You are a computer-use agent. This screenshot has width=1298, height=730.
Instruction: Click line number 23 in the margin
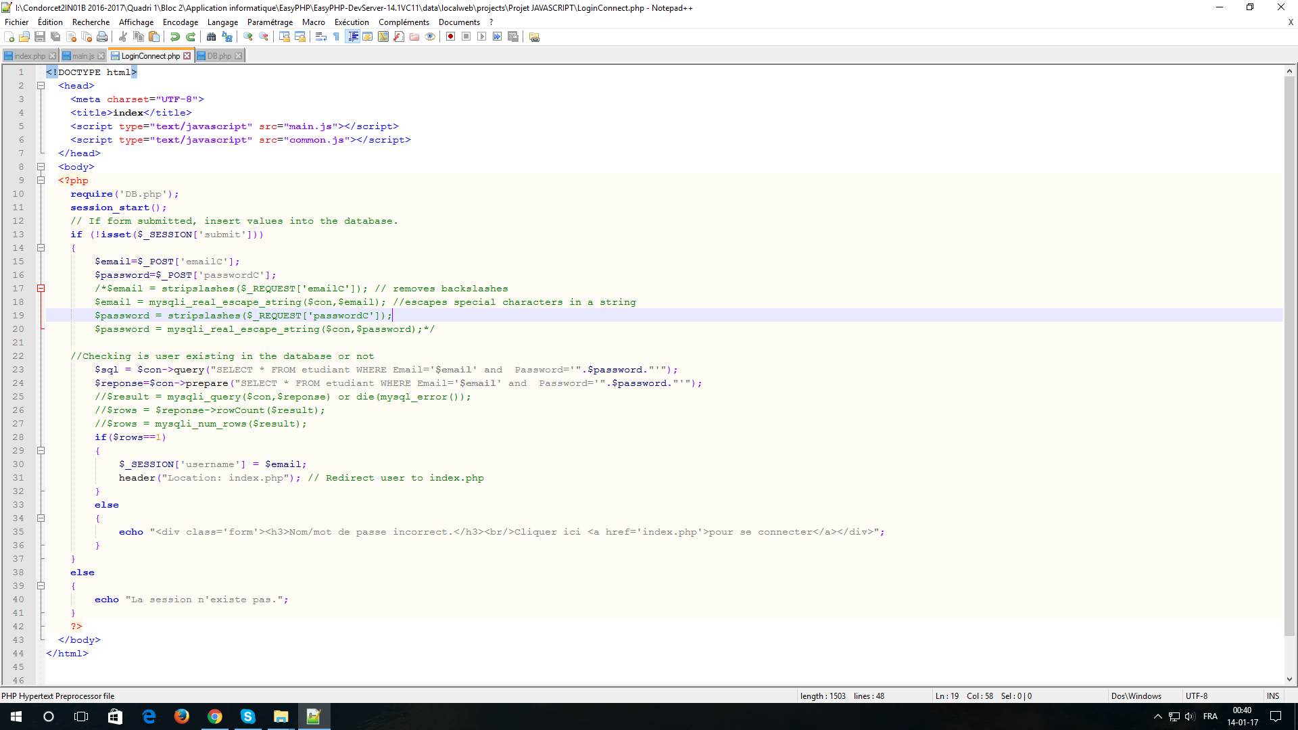coord(18,370)
